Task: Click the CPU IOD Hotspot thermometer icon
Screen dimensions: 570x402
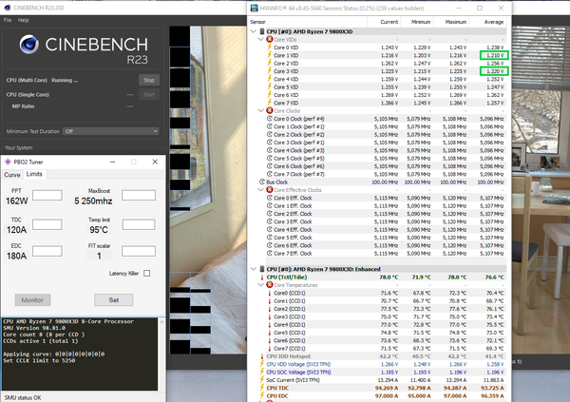Action: tap(262, 356)
